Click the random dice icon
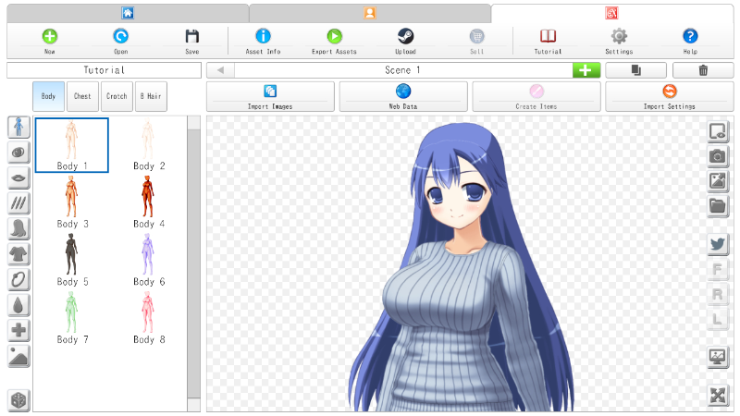Screen dimensions: 740x416 19,400
